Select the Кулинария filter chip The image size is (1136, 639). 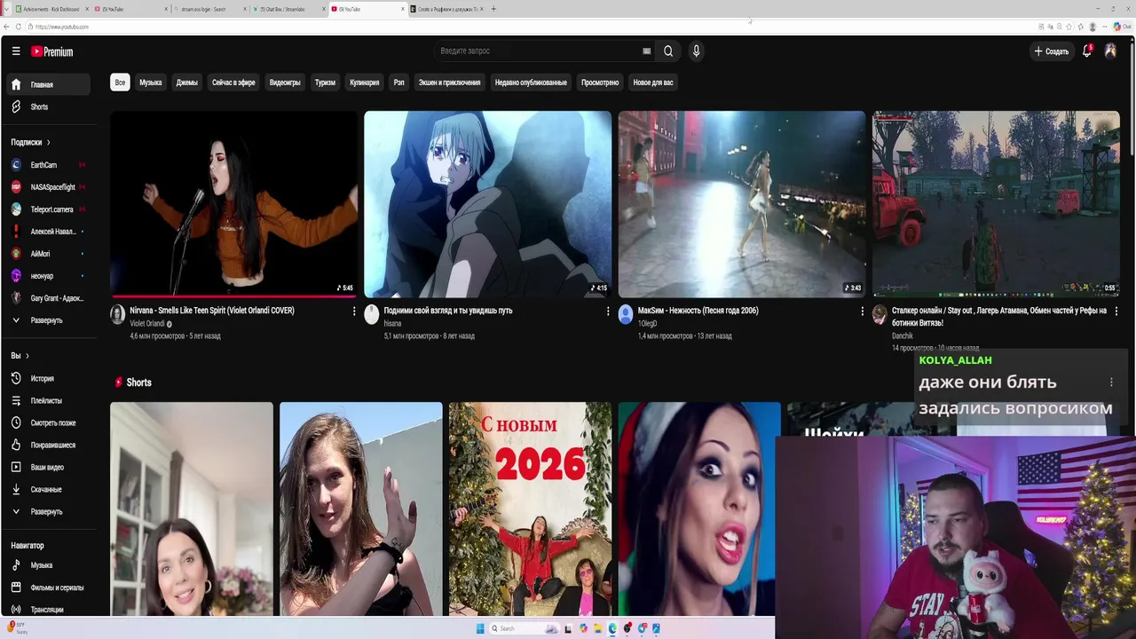click(365, 83)
